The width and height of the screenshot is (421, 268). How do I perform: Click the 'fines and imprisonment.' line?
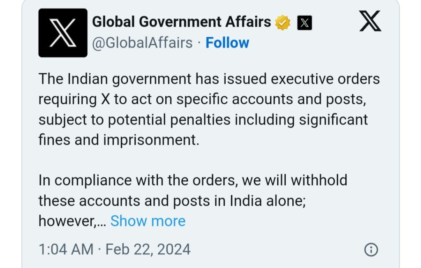click(x=119, y=140)
